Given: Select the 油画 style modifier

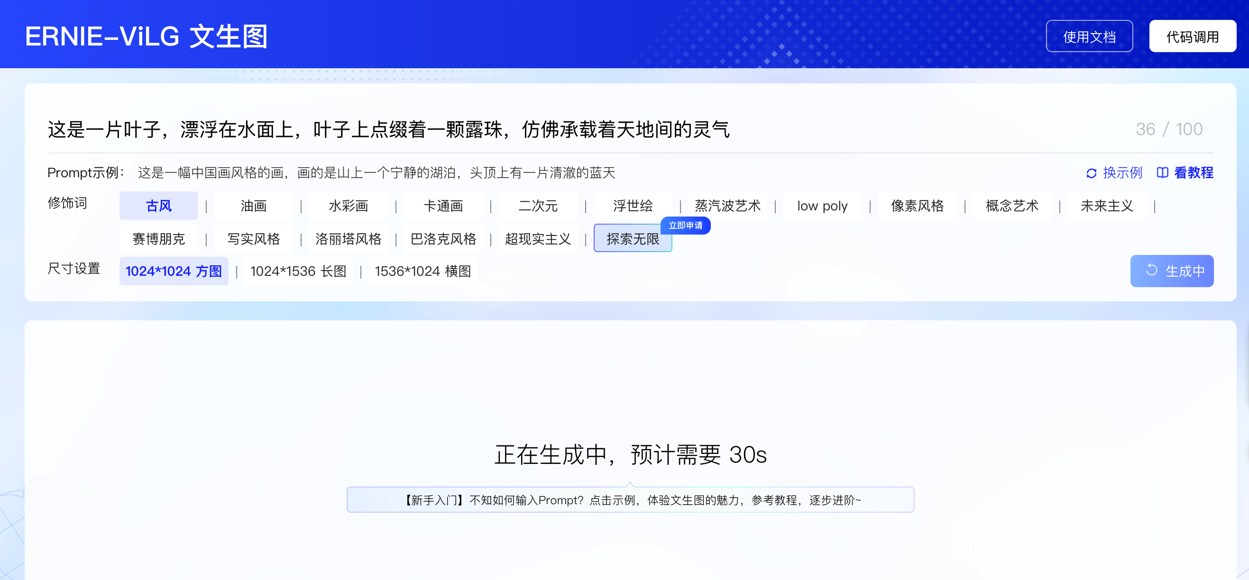Looking at the screenshot, I should (254, 206).
